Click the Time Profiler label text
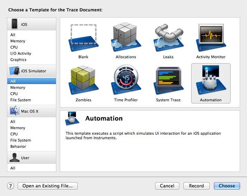The width and height of the screenshot is (247, 196). click(x=126, y=100)
